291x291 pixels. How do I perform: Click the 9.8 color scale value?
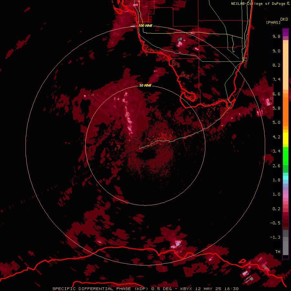point(276,36)
